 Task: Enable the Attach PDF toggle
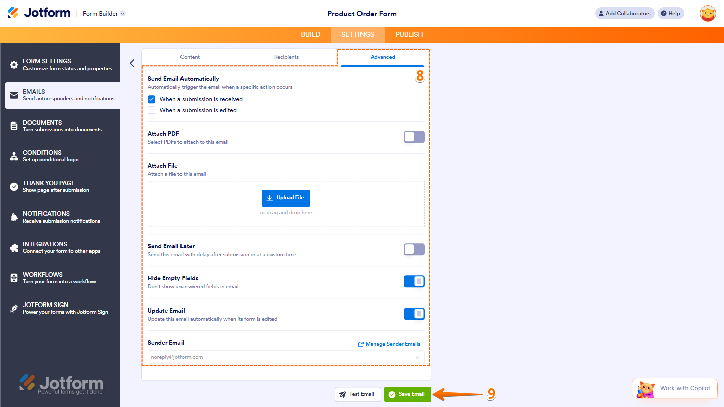click(x=414, y=136)
